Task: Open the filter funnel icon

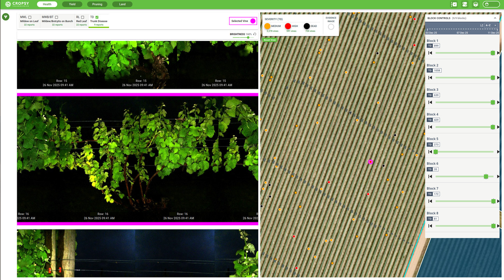Action: (6, 17)
